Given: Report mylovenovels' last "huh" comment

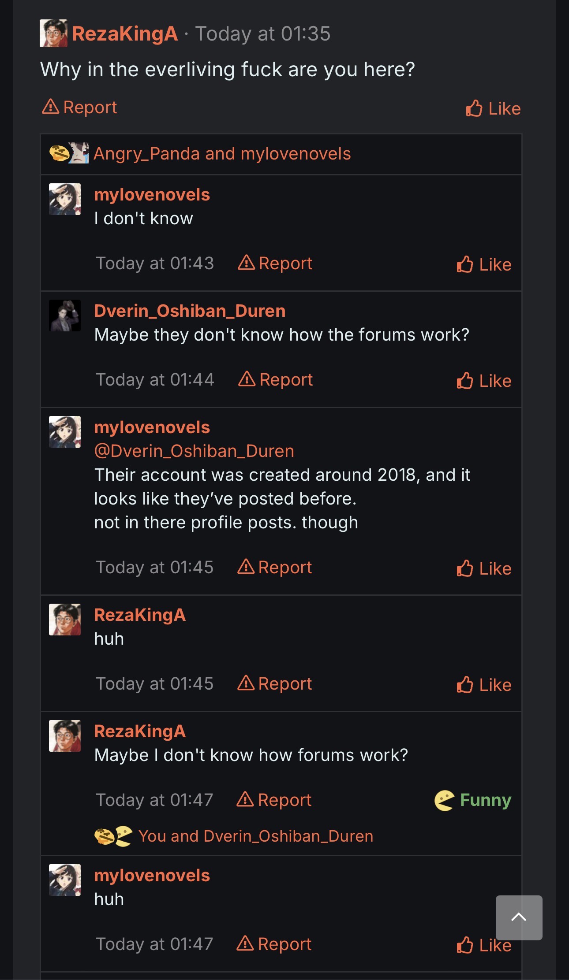Looking at the screenshot, I should 274,944.
